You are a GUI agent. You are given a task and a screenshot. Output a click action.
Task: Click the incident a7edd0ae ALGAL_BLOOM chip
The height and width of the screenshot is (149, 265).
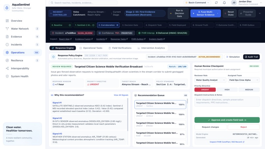tap(73, 33)
